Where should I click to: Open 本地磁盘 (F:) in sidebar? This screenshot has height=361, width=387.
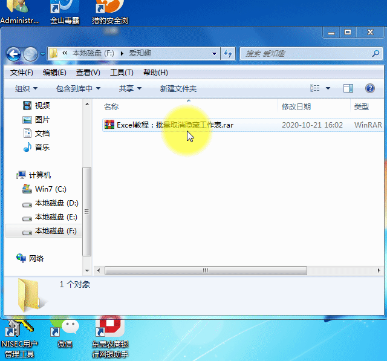(x=50, y=231)
